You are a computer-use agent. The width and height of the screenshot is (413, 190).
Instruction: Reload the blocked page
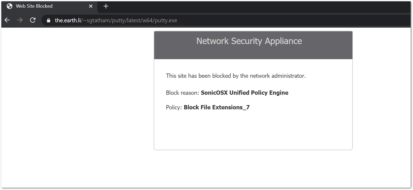click(x=33, y=20)
